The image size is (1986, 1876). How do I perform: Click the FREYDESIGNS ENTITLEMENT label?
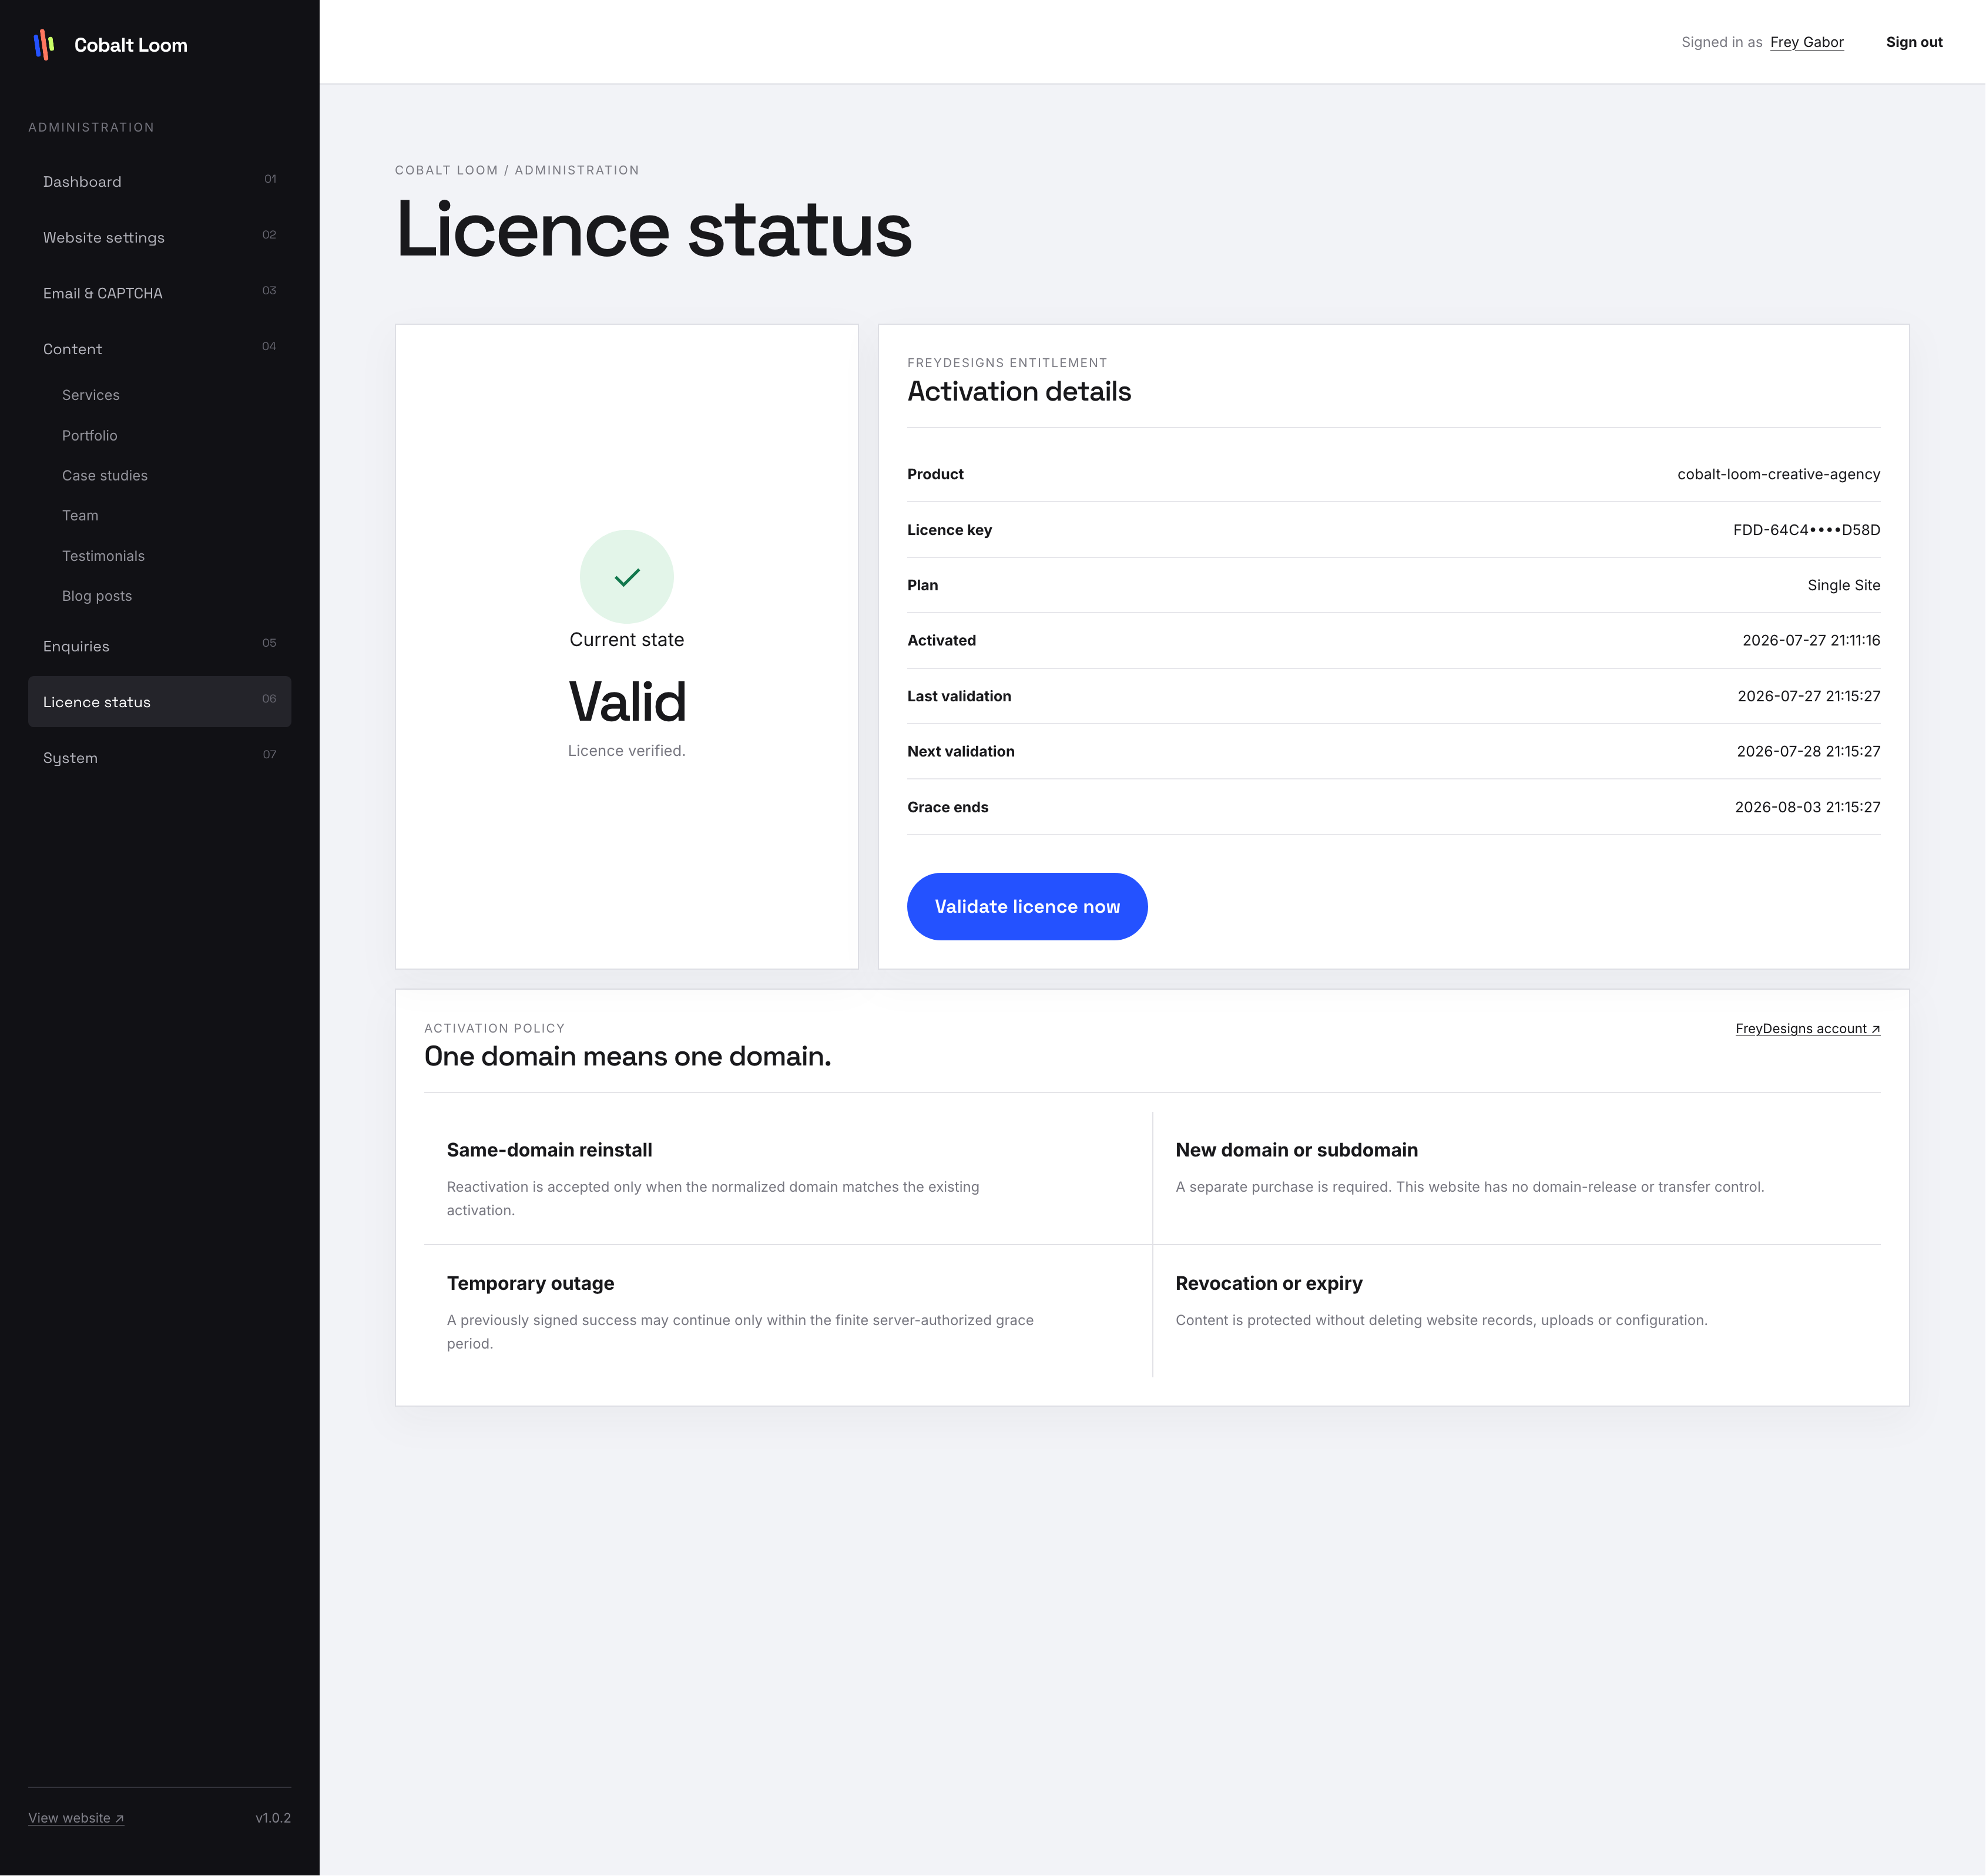click(1007, 363)
